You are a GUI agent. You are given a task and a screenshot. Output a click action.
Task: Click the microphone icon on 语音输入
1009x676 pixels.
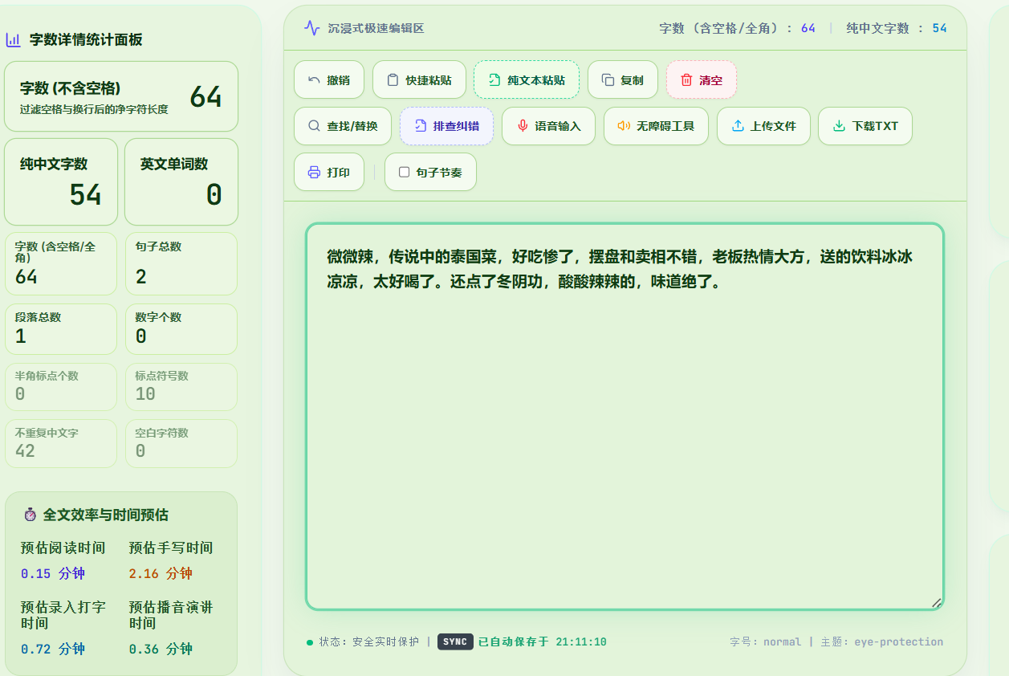pos(522,126)
